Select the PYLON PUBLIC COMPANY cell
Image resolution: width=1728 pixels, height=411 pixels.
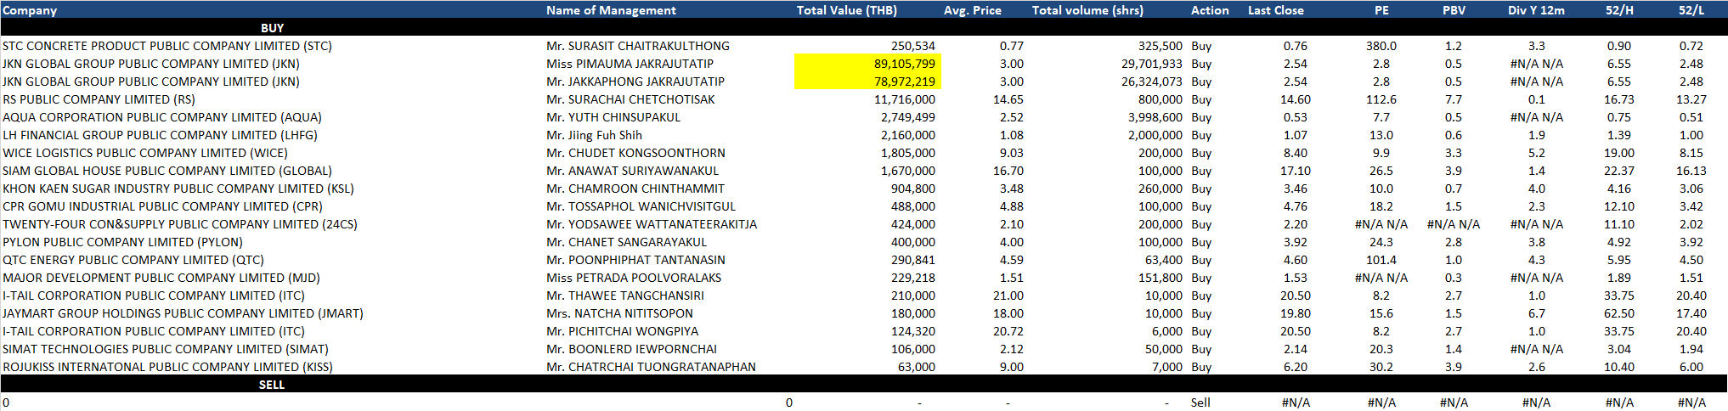pos(122,242)
